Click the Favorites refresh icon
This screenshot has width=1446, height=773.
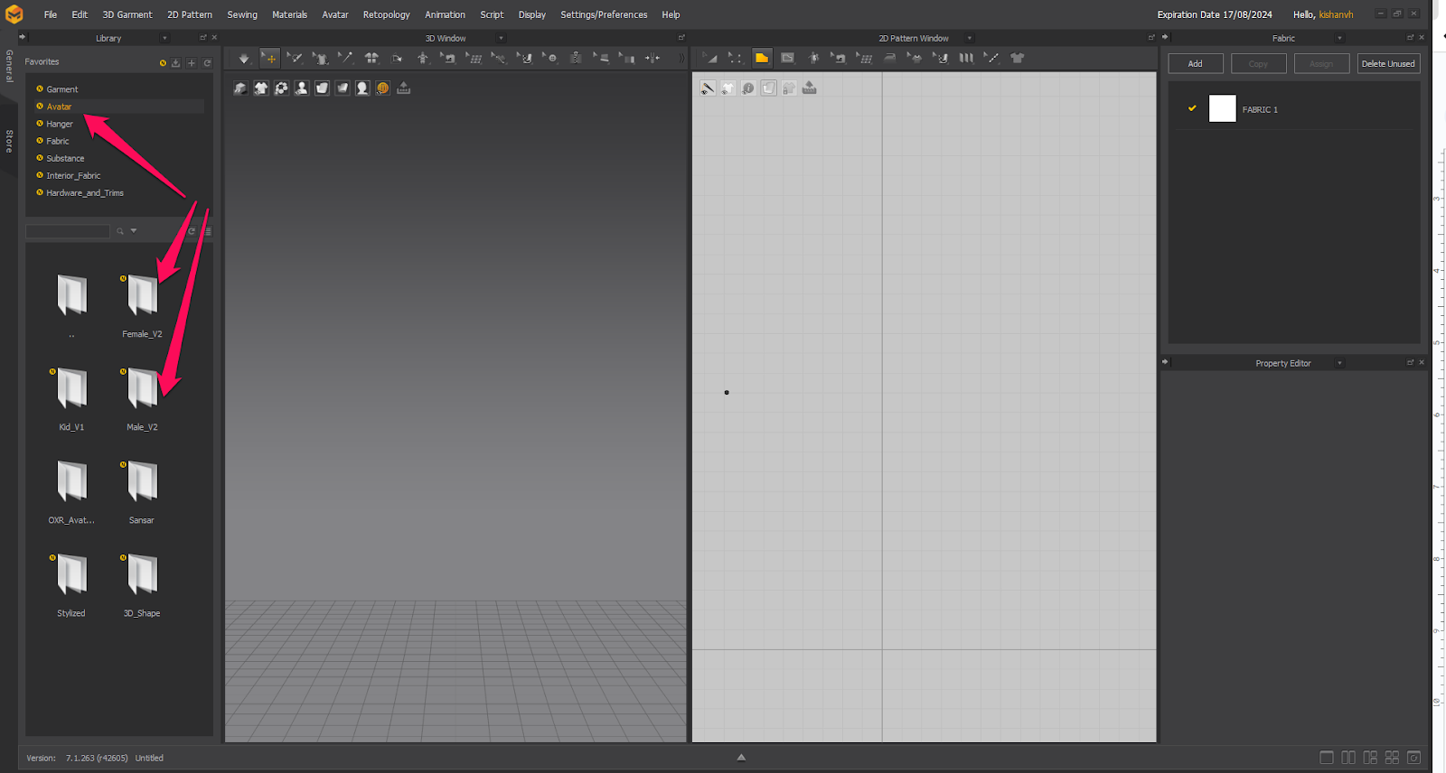pyautogui.click(x=207, y=63)
